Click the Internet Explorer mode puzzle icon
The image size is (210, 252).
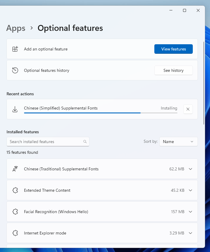click(x=15, y=233)
